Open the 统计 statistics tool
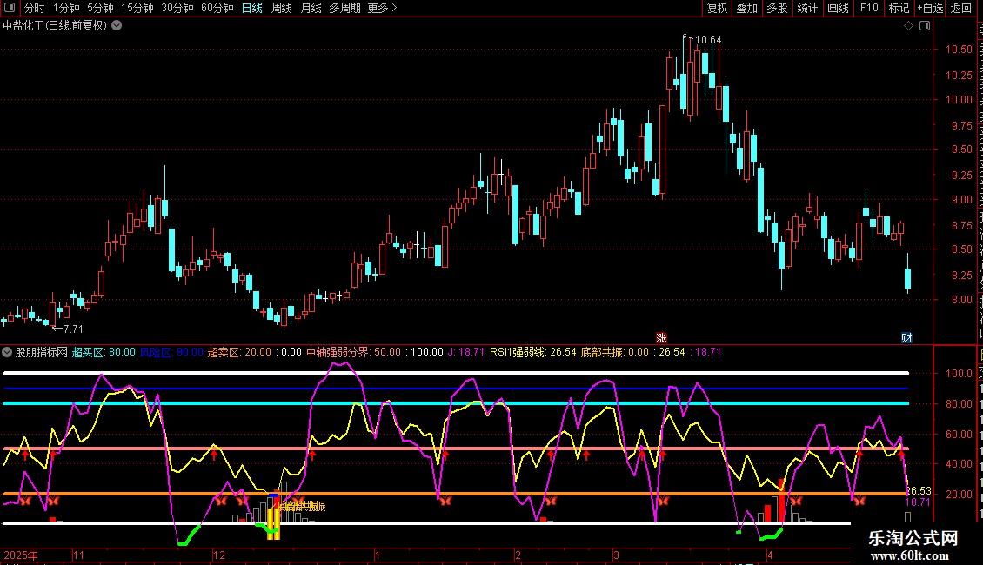This screenshot has height=565, width=983. tap(807, 8)
